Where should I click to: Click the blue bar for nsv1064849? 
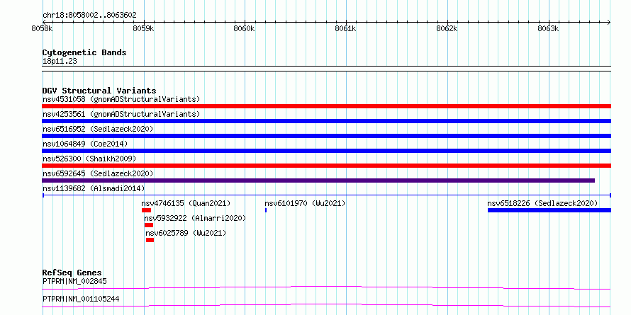pos(326,151)
